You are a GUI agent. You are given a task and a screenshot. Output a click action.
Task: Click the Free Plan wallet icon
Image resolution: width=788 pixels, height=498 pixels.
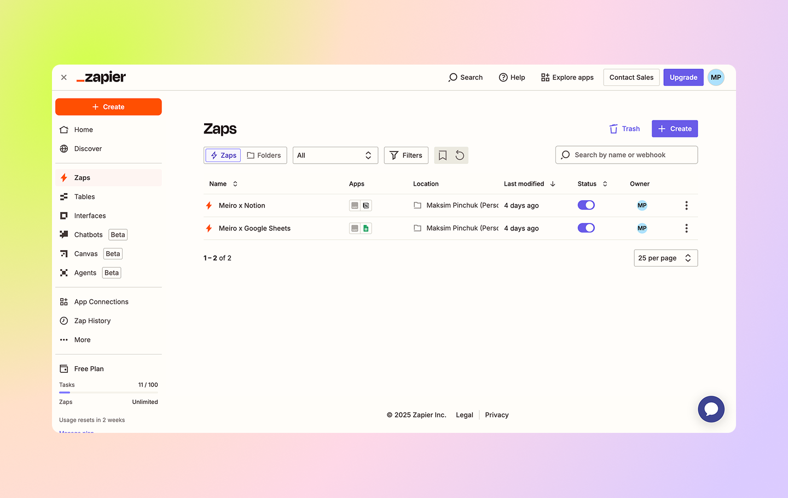point(64,369)
